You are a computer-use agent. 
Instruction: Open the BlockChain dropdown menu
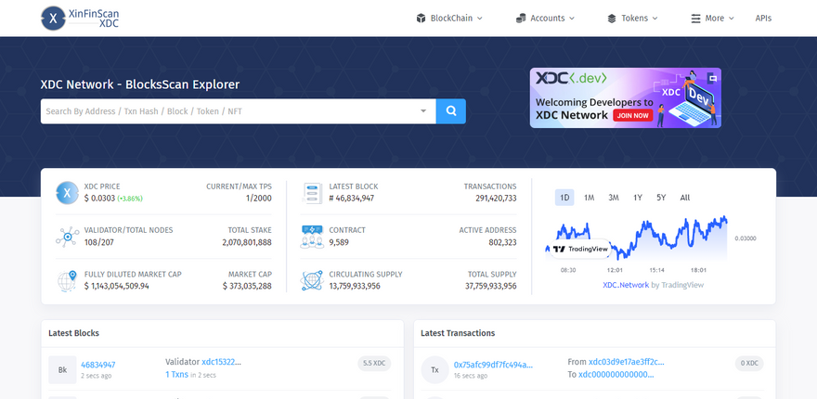449,18
